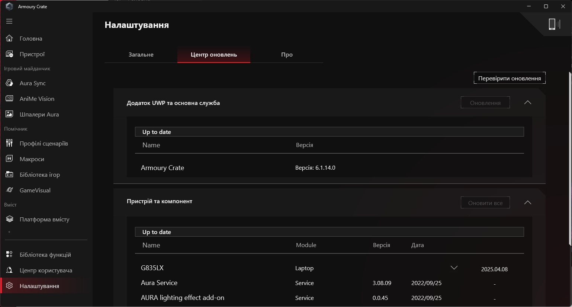Open Профілі сценаріїв sliders icon
This screenshot has width=572, height=307.
pos(9,143)
